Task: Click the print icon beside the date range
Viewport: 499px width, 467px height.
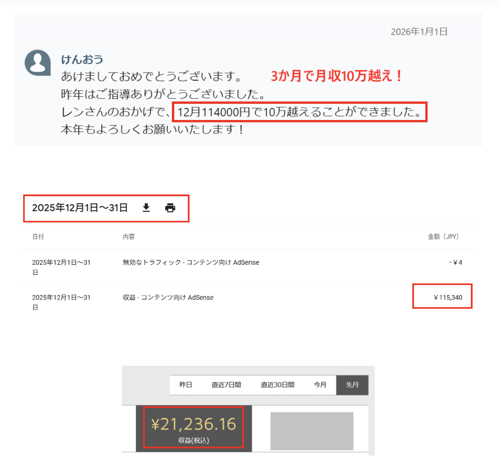Action: pos(170,208)
